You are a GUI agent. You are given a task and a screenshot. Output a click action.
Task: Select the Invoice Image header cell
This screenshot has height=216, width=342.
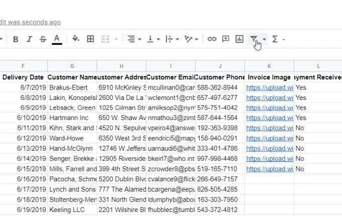270,77
